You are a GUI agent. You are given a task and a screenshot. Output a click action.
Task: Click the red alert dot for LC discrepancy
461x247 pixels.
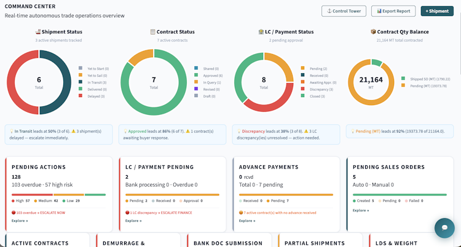pos(127,213)
